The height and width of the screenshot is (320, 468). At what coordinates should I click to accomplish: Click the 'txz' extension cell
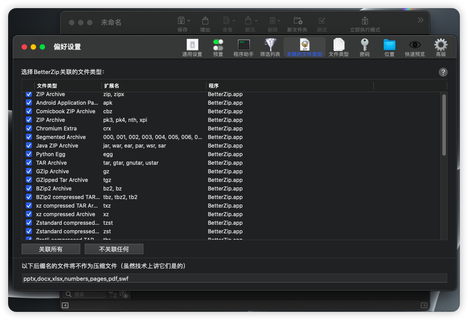[x=107, y=205]
